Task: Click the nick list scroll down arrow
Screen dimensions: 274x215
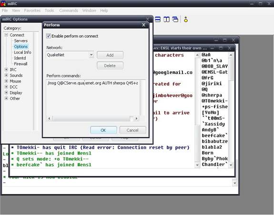Action: click(231, 165)
